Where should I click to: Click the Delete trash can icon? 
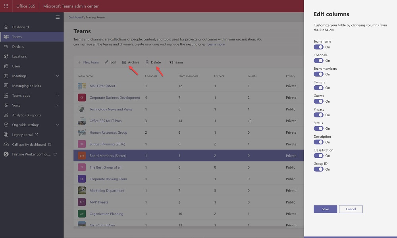(147, 62)
